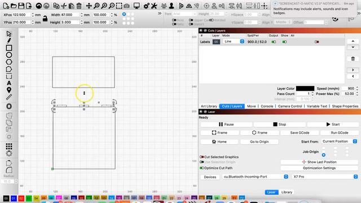Toggle Output for layer 00
Screen dimensions: 361x203
click(274, 42)
